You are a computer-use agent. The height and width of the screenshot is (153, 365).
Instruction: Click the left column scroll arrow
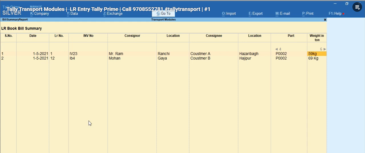[x=276, y=49]
